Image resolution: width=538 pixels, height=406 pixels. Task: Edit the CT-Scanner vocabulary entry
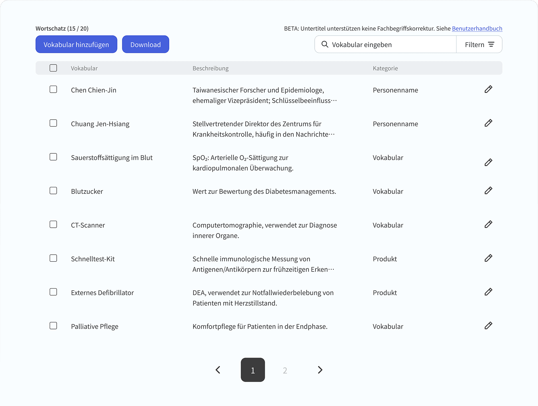(x=488, y=224)
